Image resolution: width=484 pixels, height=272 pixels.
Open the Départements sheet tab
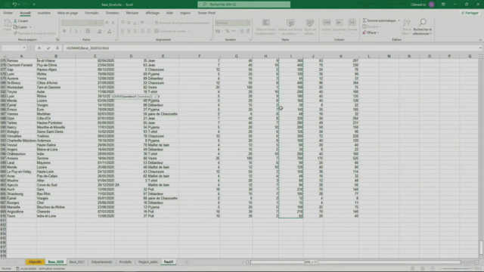tap(101, 262)
